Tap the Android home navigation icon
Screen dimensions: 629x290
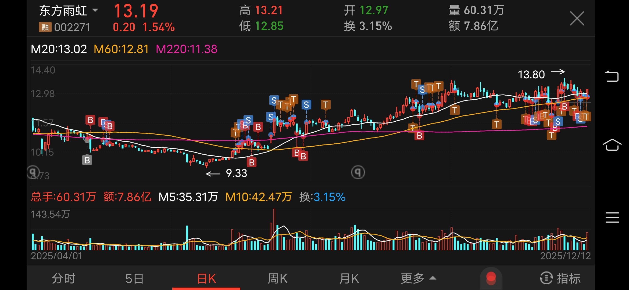click(x=612, y=145)
